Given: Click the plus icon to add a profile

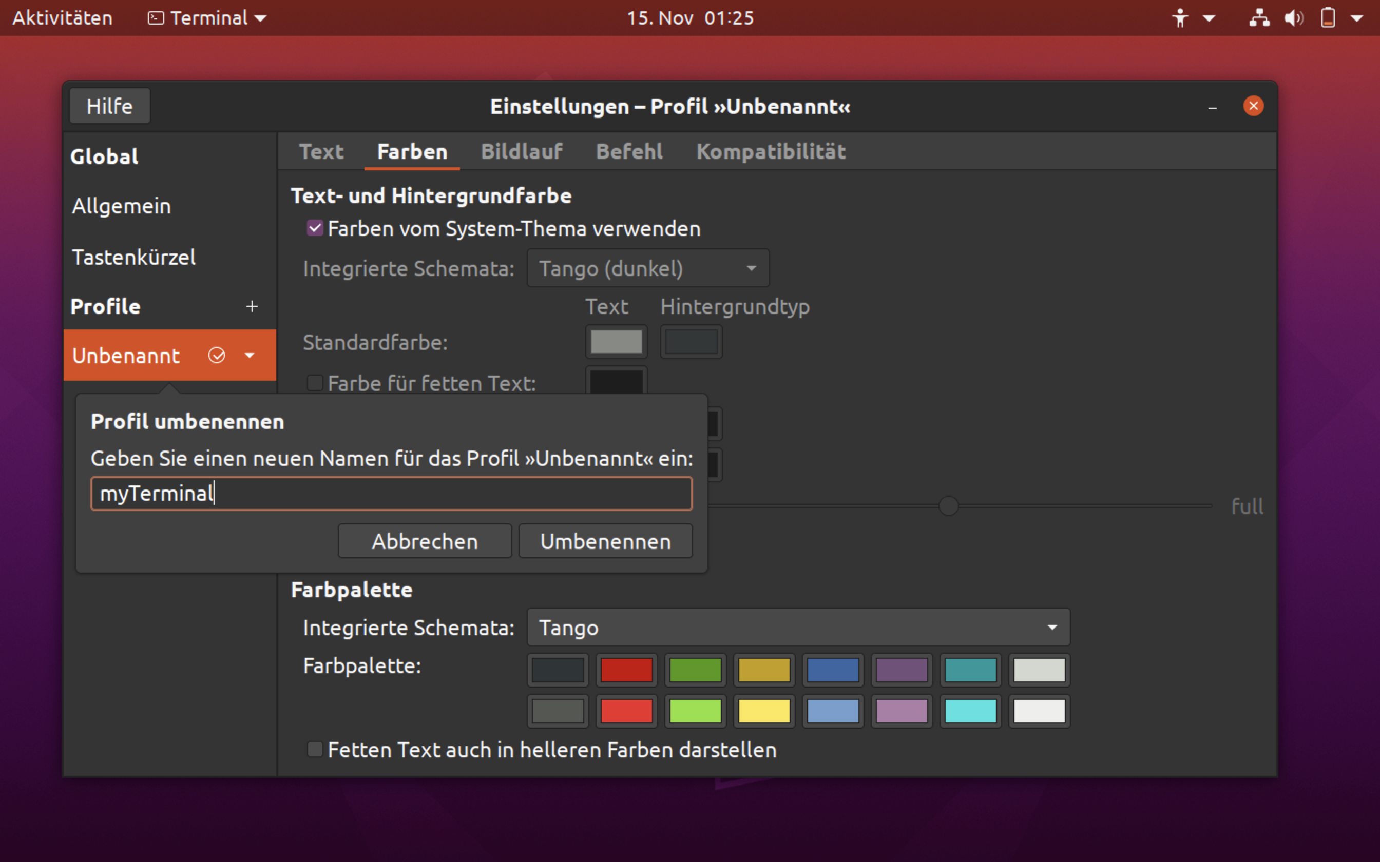Looking at the screenshot, I should [x=252, y=307].
